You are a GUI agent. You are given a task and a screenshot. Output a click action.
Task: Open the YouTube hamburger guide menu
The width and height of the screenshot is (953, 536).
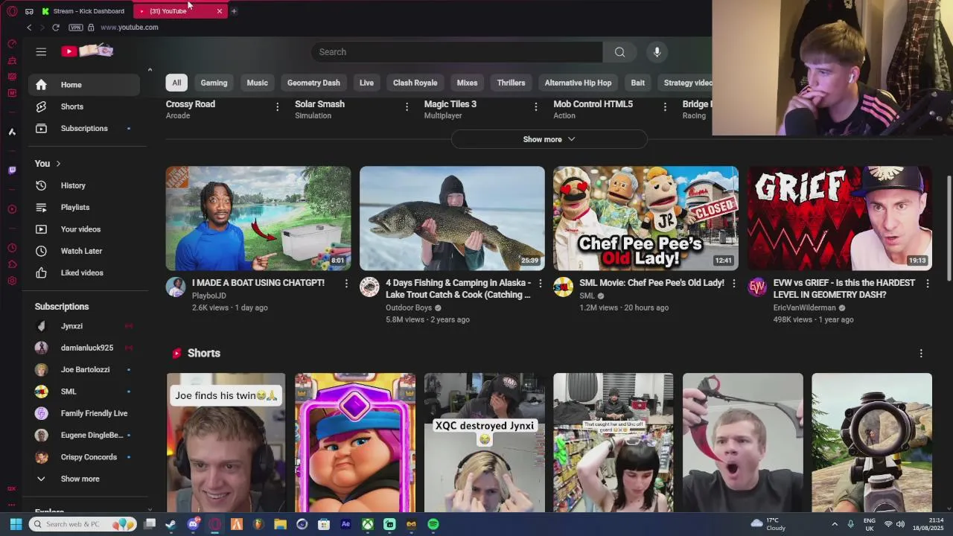point(41,51)
